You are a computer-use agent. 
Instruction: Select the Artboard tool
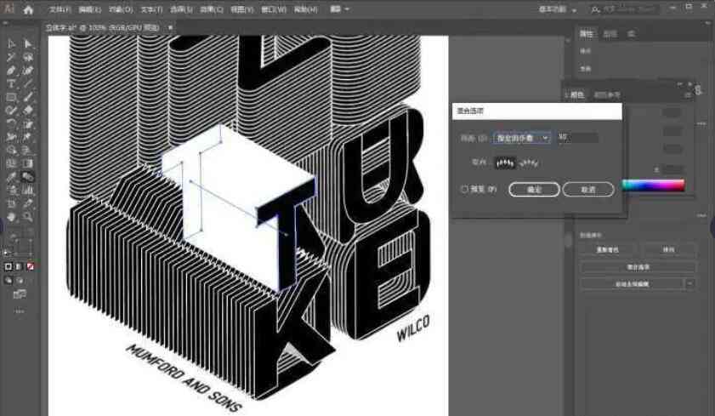11,203
